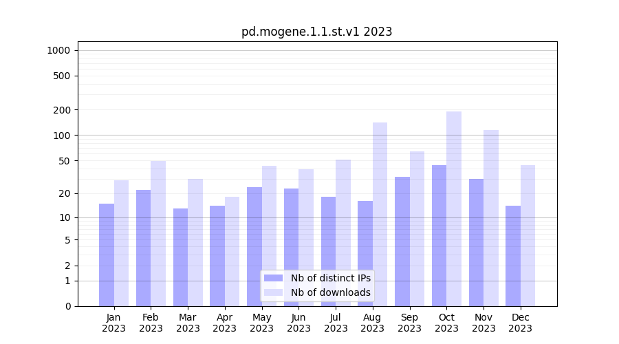Click the 'Jan 2023' x-axis label
619x344 pixels.
(114, 323)
